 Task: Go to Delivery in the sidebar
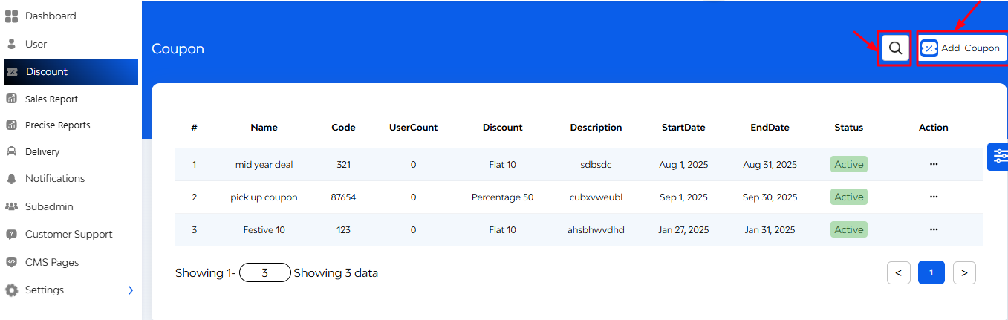click(x=42, y=151)
